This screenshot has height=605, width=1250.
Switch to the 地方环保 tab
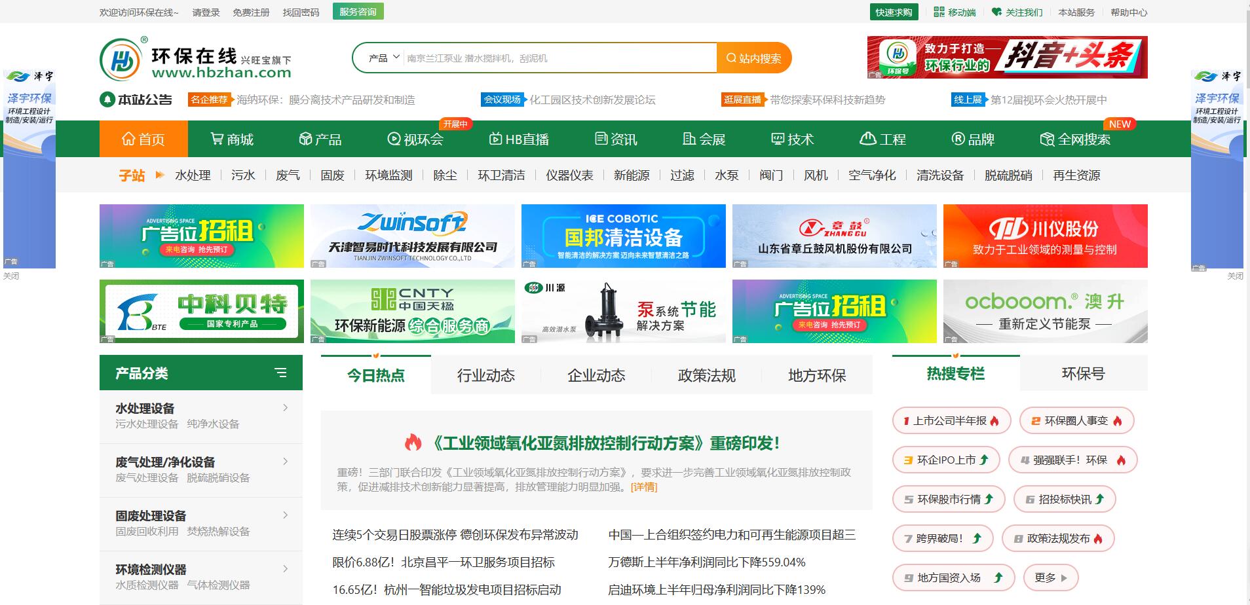click(x=817, y=375)
